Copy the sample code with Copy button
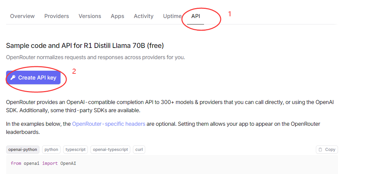This screenshot has width=389, height=174. (327, 150)
